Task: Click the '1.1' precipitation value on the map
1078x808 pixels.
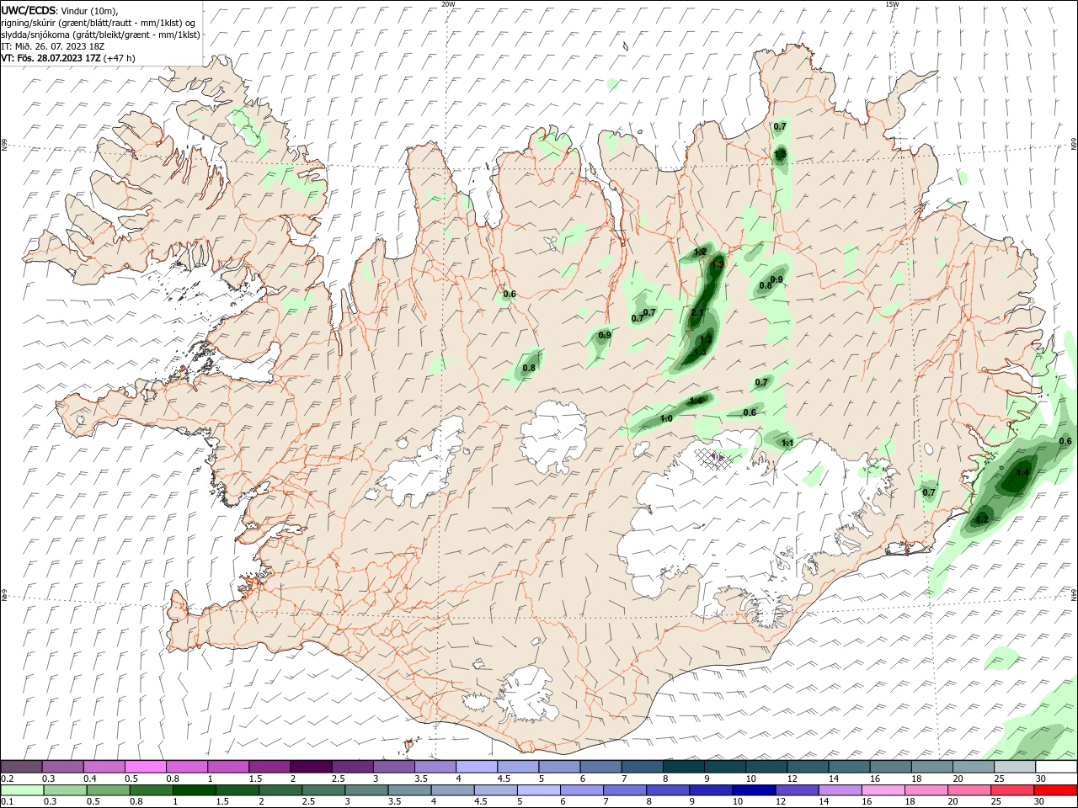Action: (x=787, y=443)
